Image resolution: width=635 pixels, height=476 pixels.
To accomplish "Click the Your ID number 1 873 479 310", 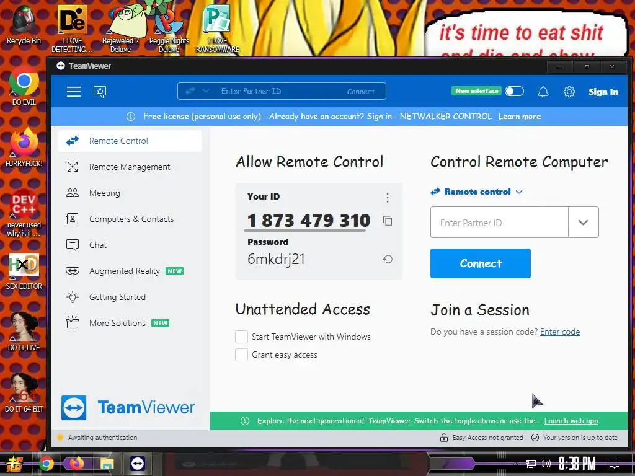I will [x=309, y=221].
